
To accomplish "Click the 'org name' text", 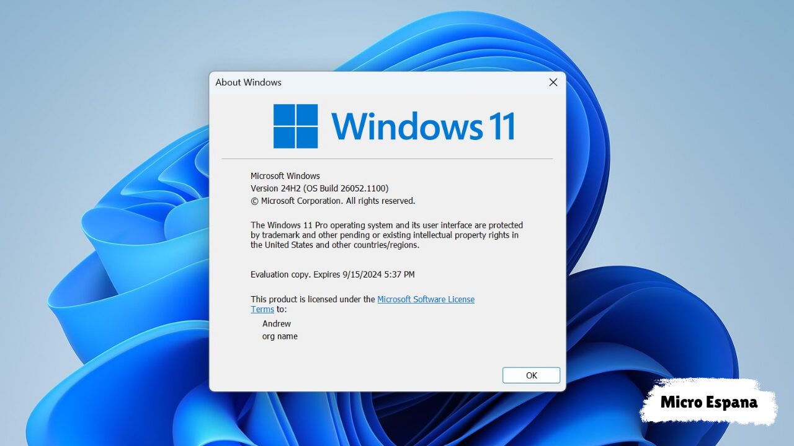I will pyautogui.click(x=280, y=336).
